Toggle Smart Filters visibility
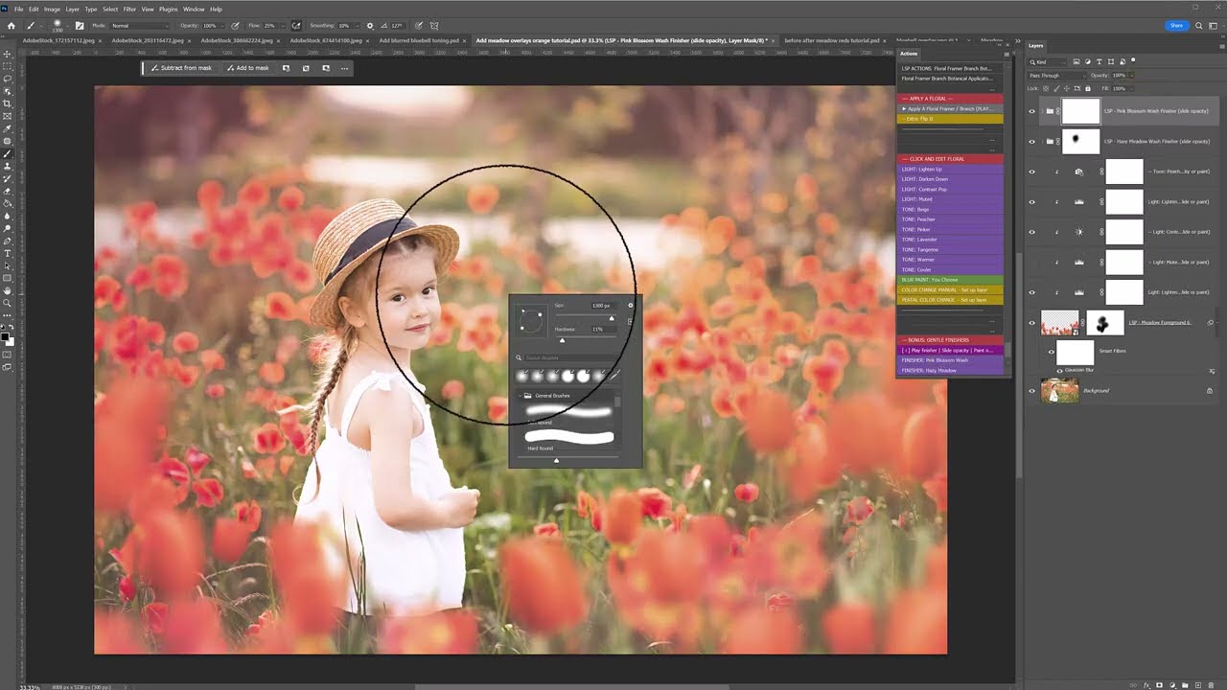1227x690 pixels. 1052,352
